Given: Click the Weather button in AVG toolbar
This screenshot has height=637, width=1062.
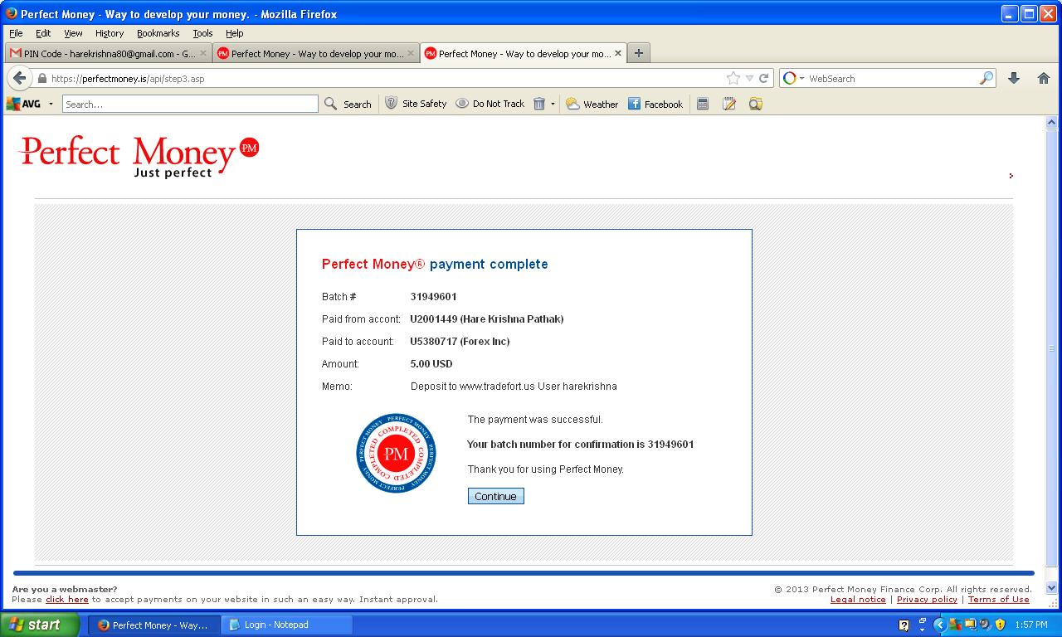Looking at the screenshot, I should click(x=592, y=104).
